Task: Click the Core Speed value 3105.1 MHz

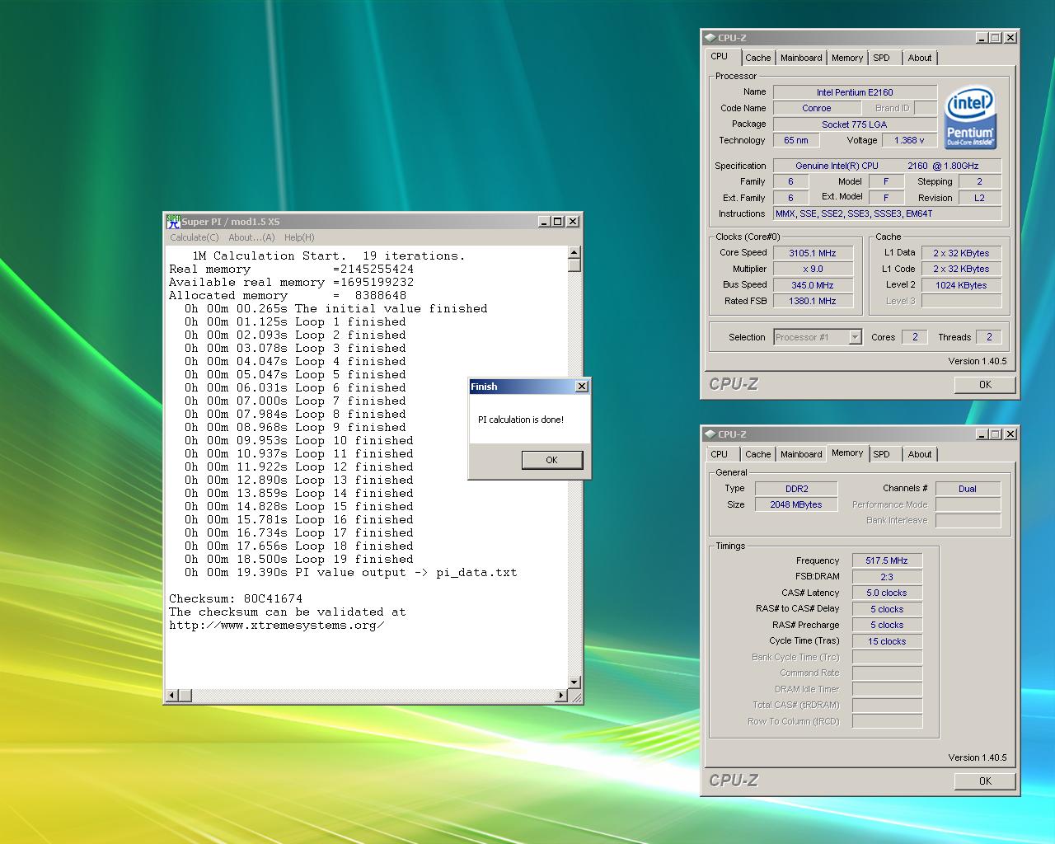Action: coord(812,253)
